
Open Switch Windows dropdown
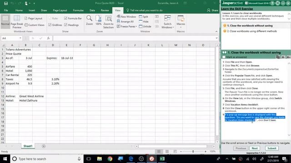[168, 22]
